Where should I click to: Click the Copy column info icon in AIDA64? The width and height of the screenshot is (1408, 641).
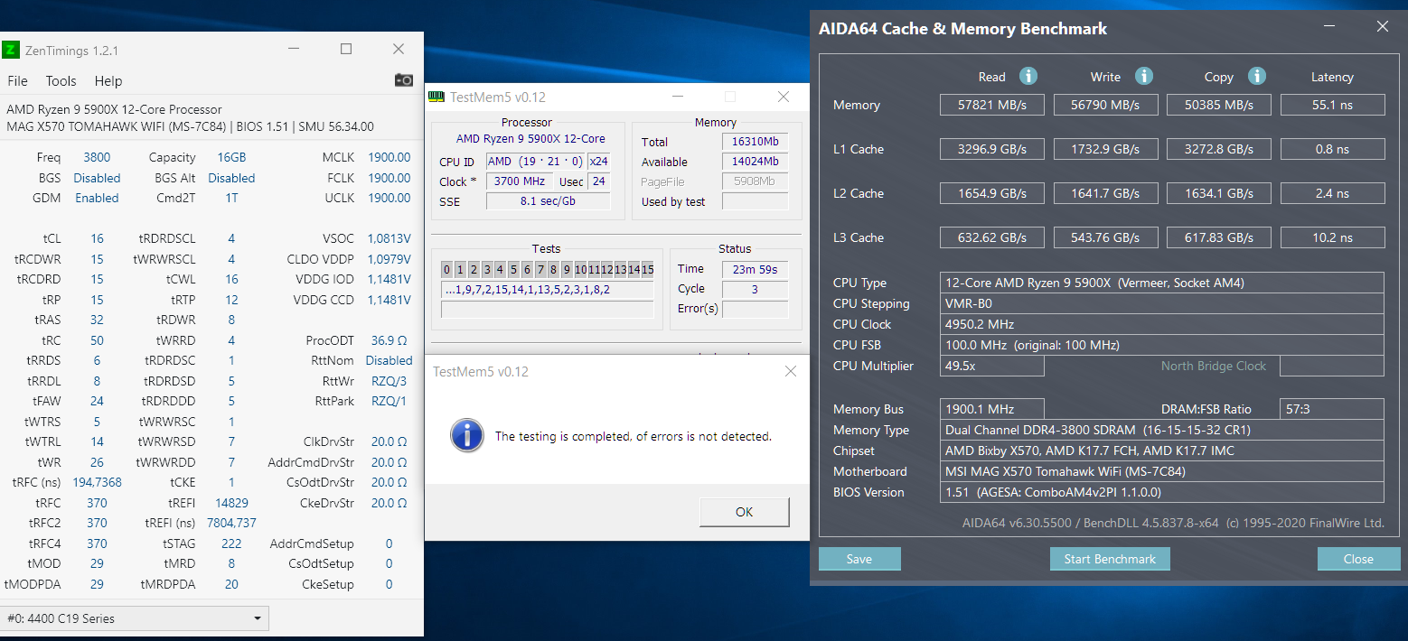point(1256,76)
